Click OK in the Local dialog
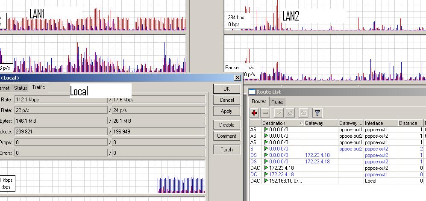426x201 pixels. pos(226,89)
